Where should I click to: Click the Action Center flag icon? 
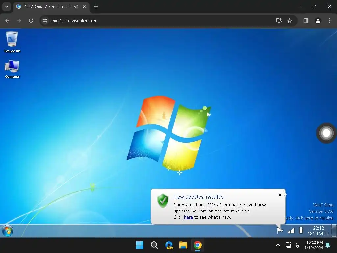(x=280, y=230)
